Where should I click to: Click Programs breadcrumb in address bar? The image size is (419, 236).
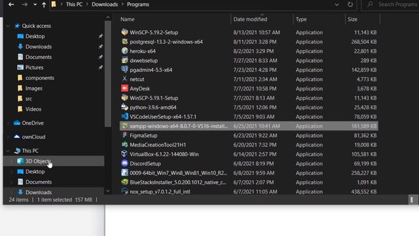tap(138, 5)
